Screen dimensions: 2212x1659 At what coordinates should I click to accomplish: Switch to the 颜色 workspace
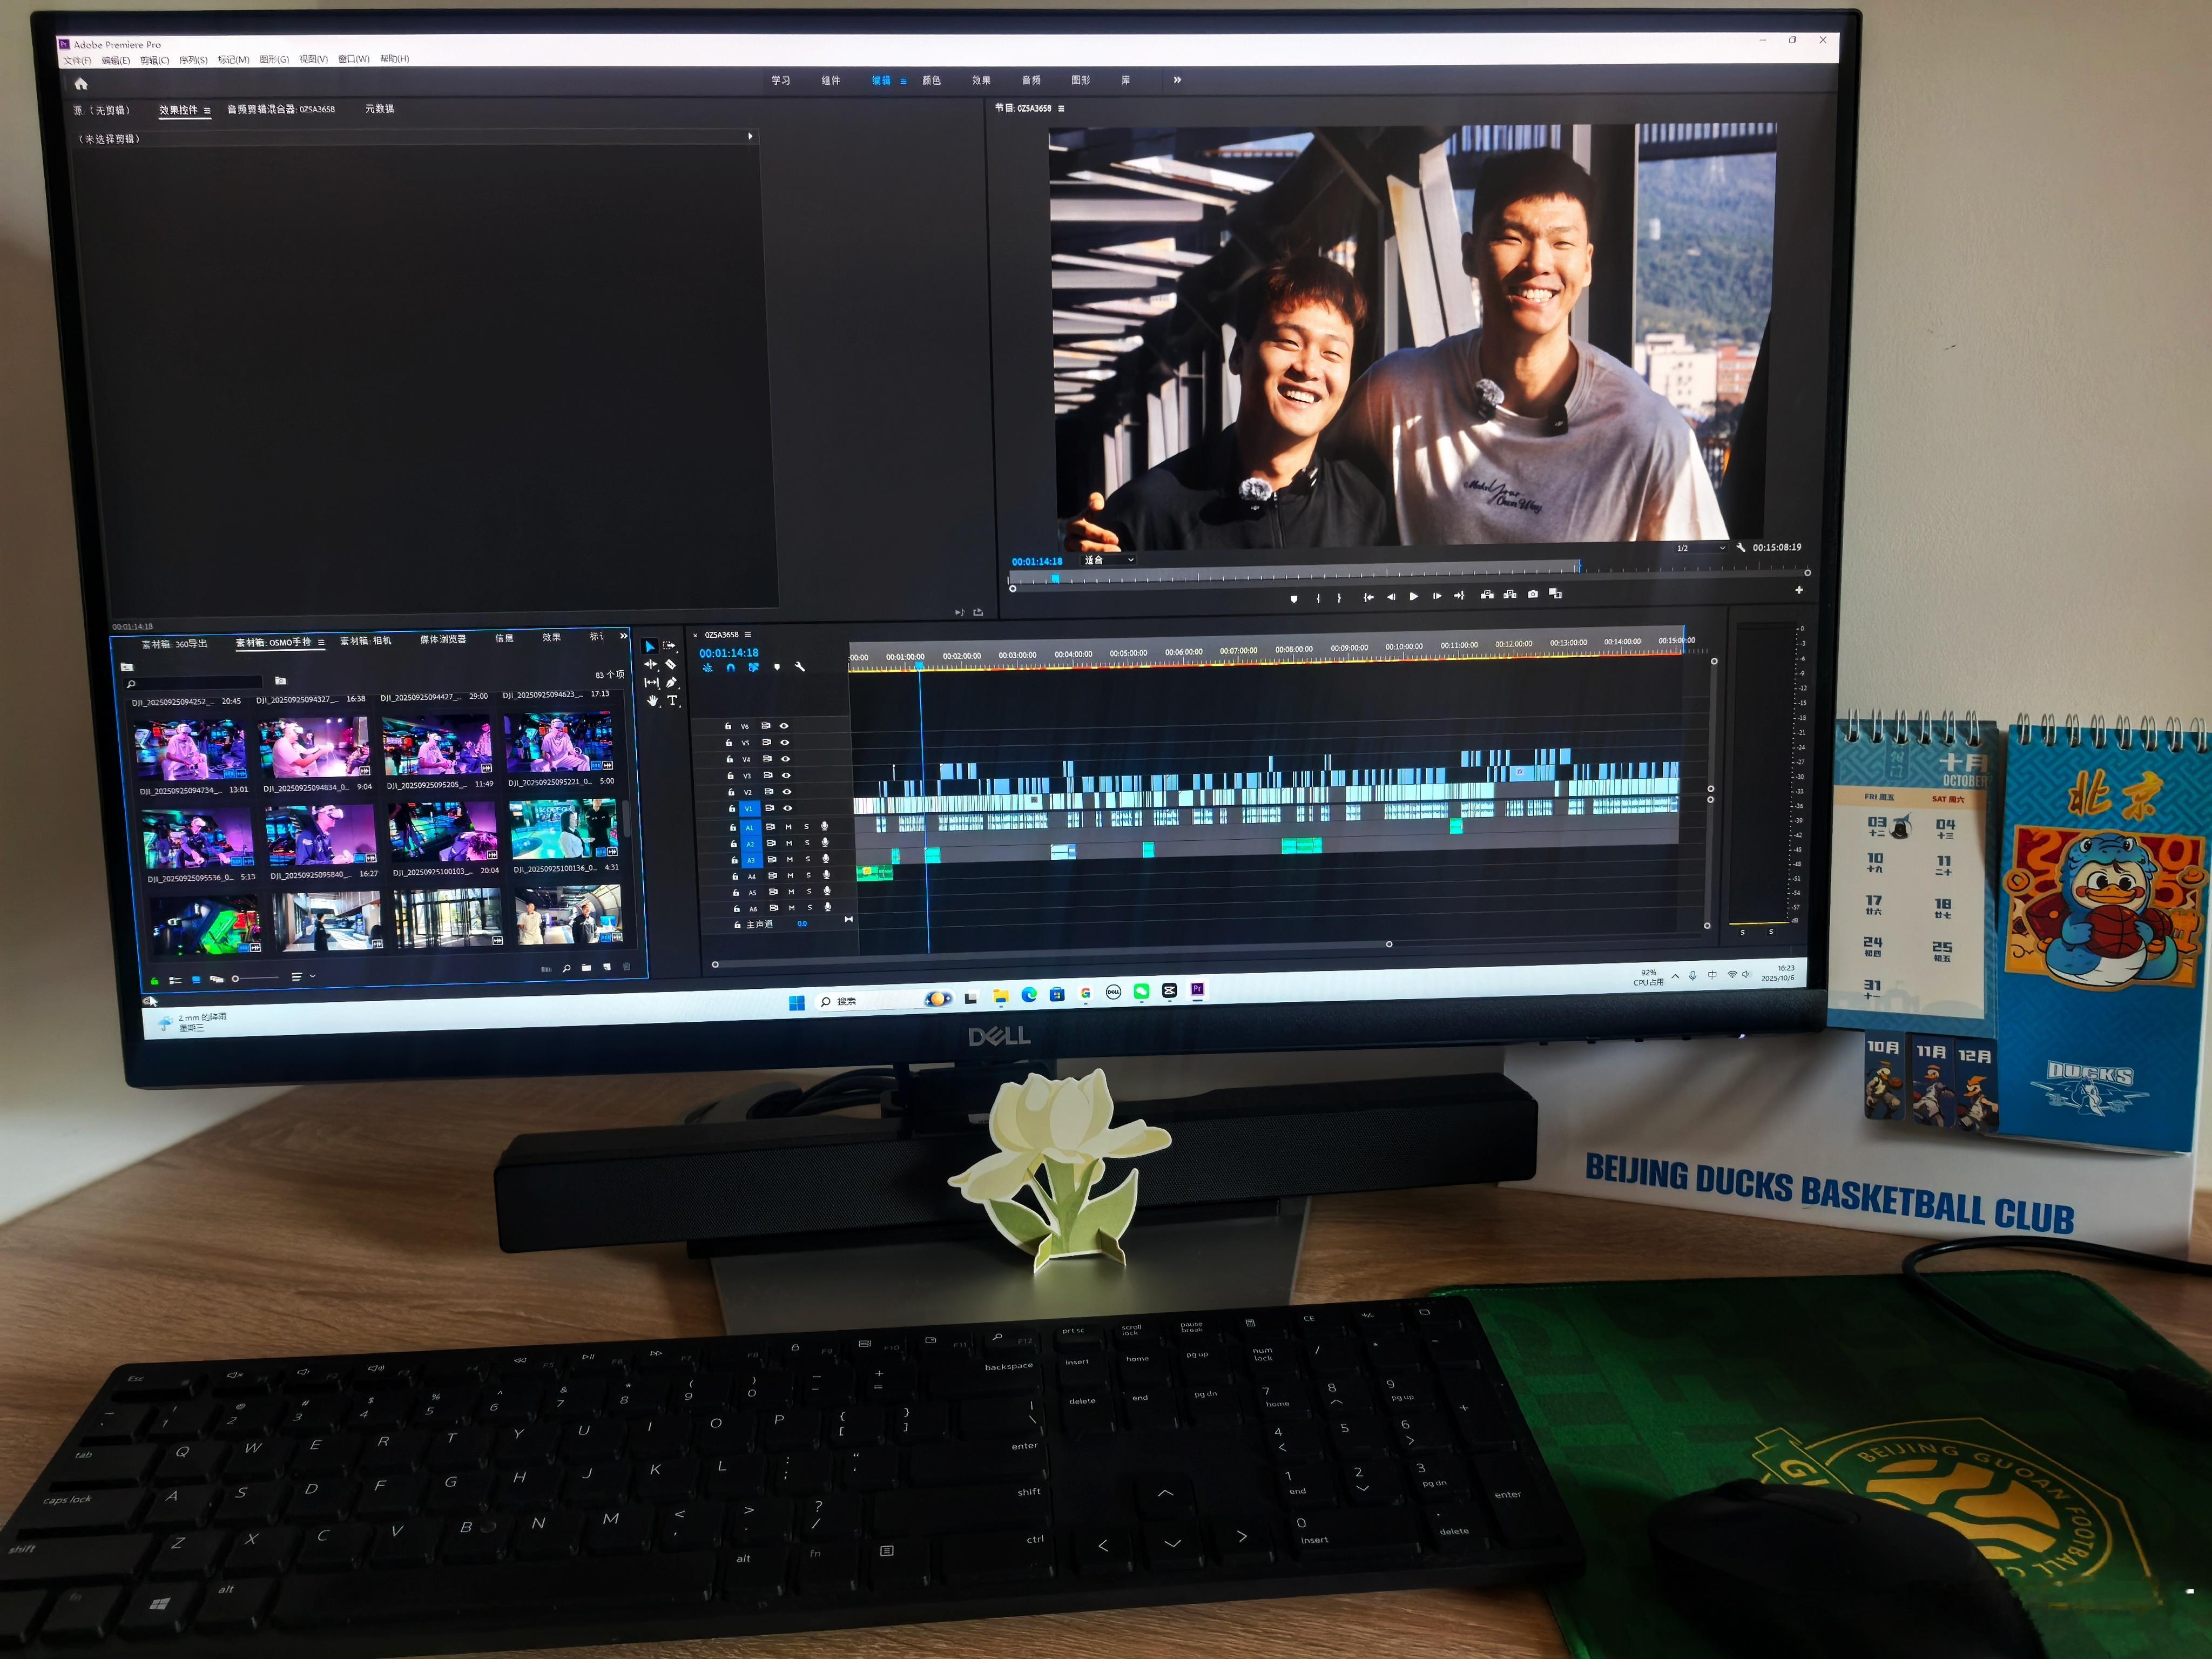931,80
